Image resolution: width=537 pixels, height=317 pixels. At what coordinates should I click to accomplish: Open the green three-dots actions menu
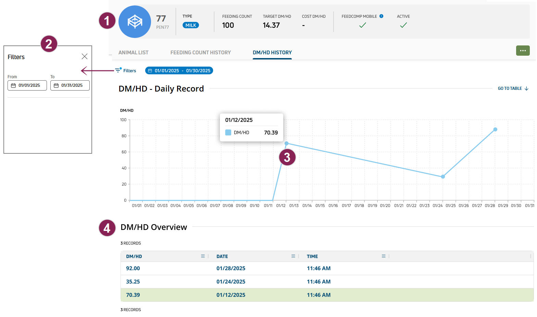click(x=523, y=51)
